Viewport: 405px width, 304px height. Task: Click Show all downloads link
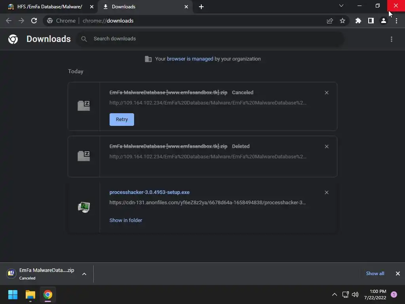(375, 273)
